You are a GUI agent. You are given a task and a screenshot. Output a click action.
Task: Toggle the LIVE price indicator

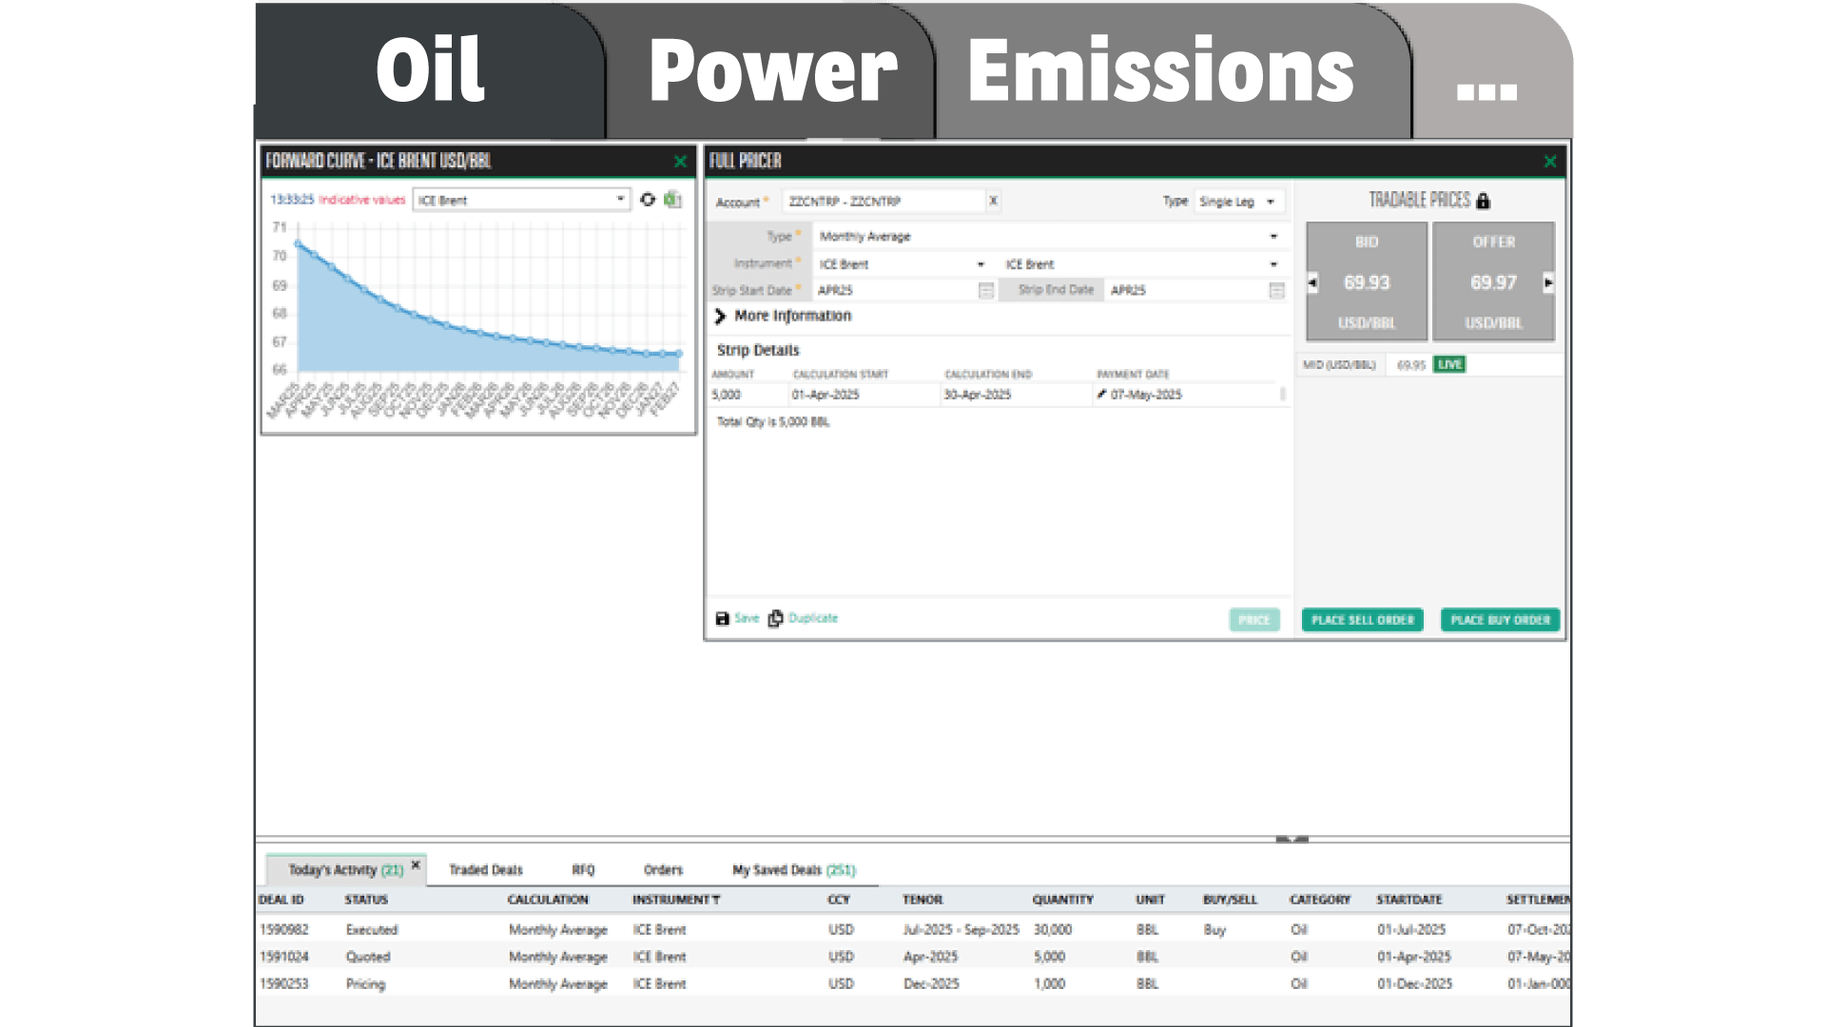click(x=1449, y=364)
